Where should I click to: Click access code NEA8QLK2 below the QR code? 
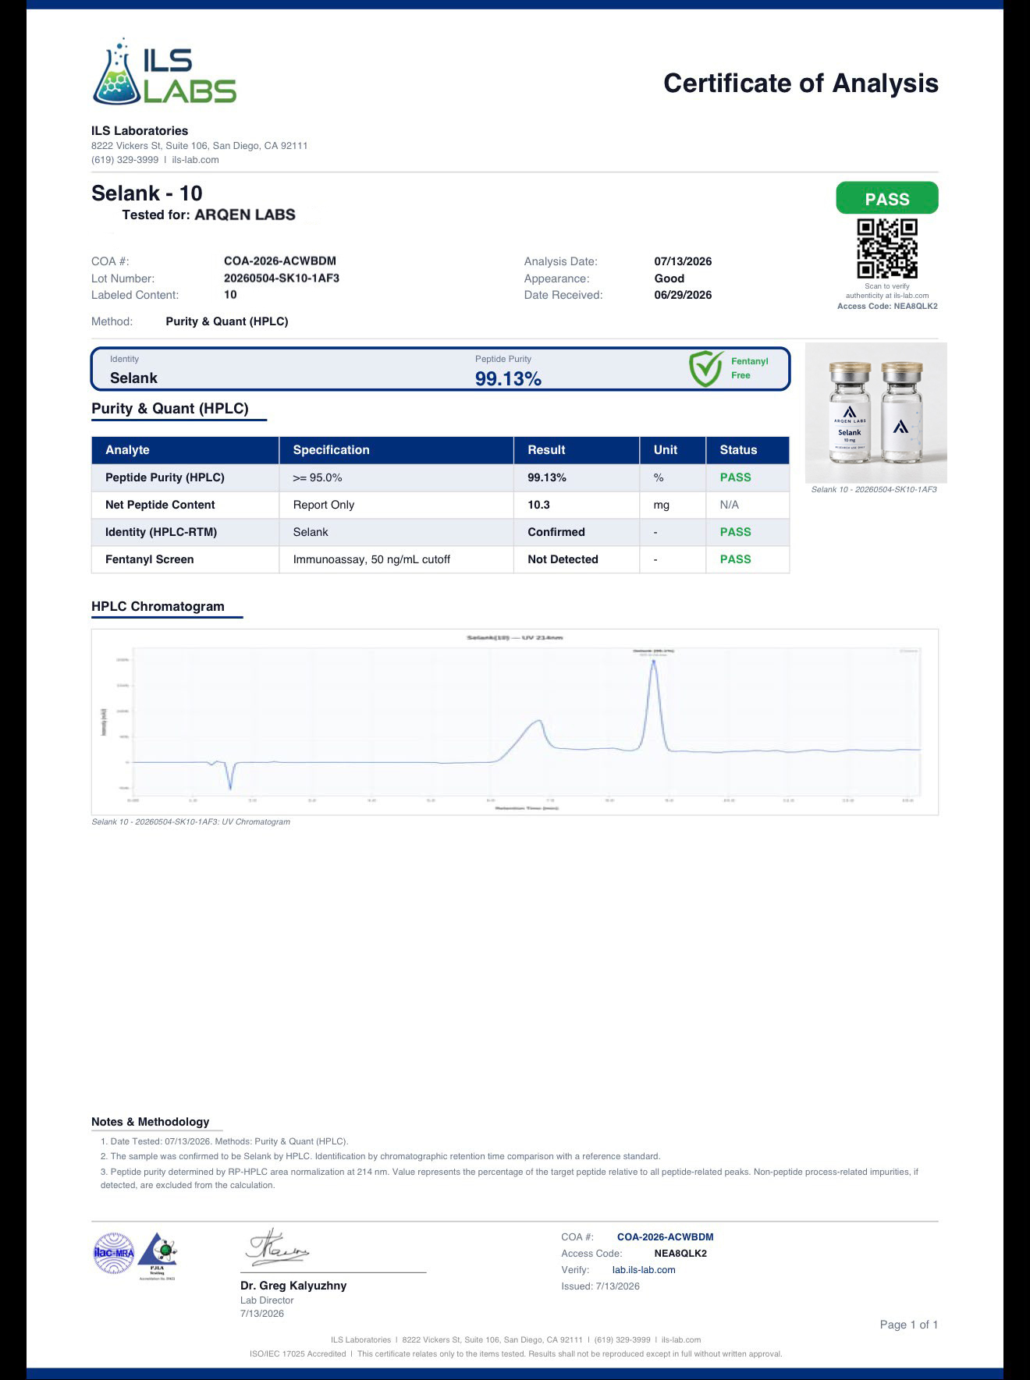click(x=915, y=306)
